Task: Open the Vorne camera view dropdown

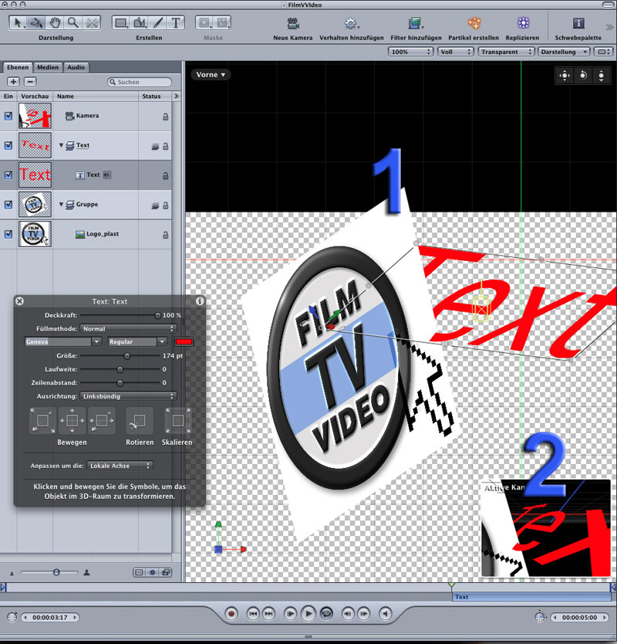Action: pos(211,75)
